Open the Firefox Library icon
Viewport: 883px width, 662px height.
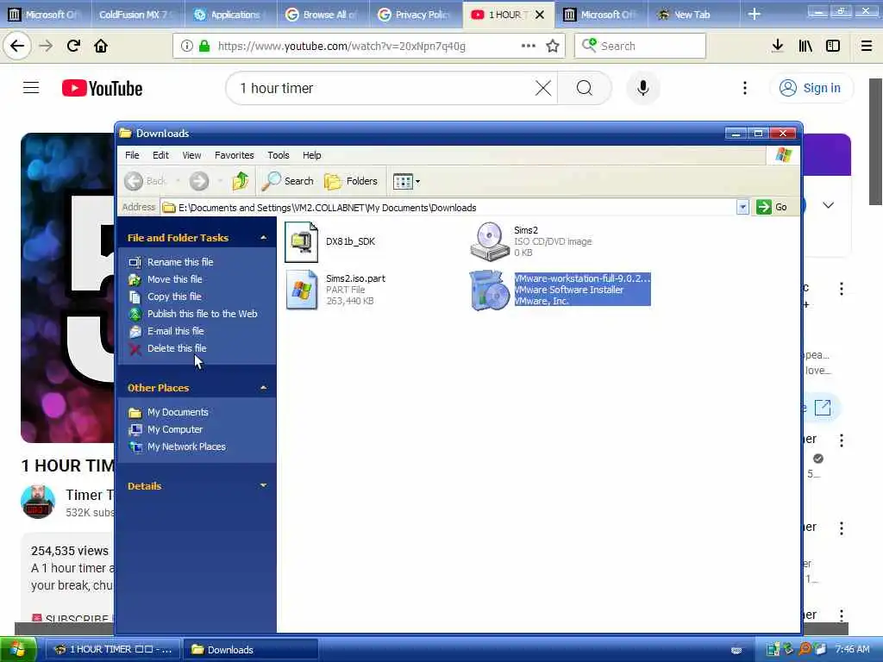pos(805,46)
